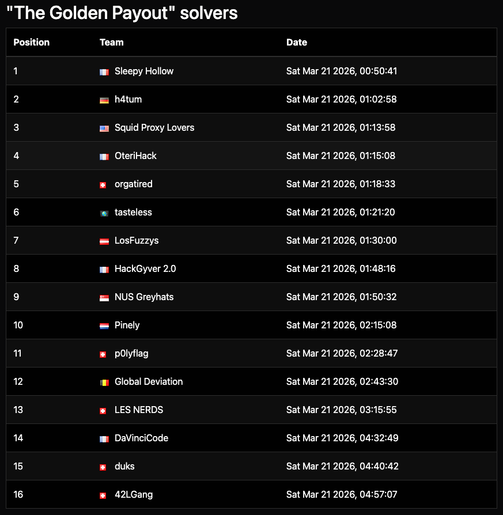Click the flag icon beside Pinely
The height and width of the screenshot is (515, 503).
click(x=104, y=326)
